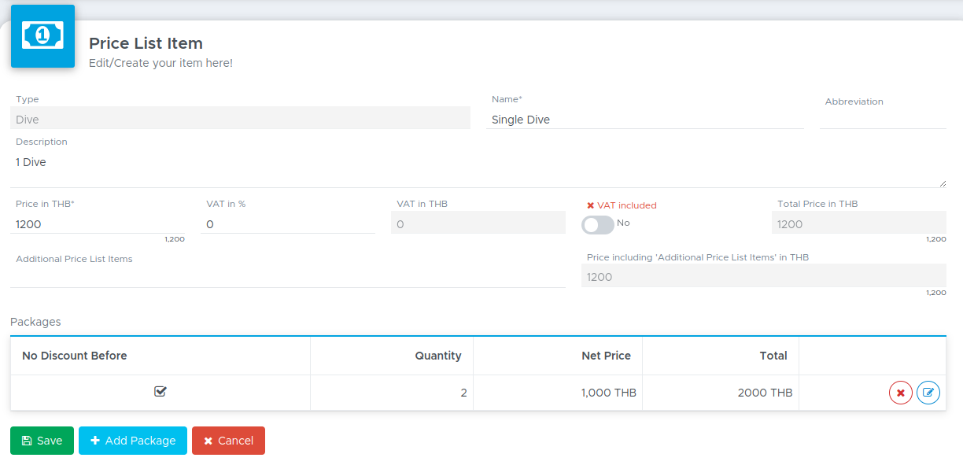
Task: Click the Add Package button
Action: [x=133, y=441]
